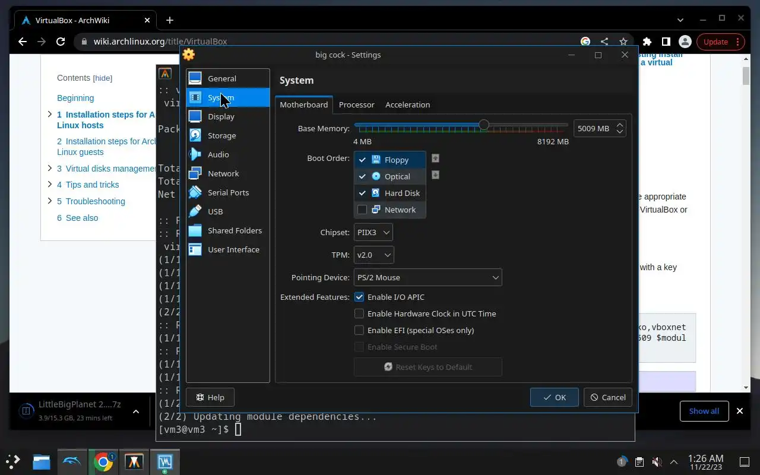Image resolution: width=760 pixels, height=475 pixels.
Task: Select the Display settings category
Action: pos(228,116)
